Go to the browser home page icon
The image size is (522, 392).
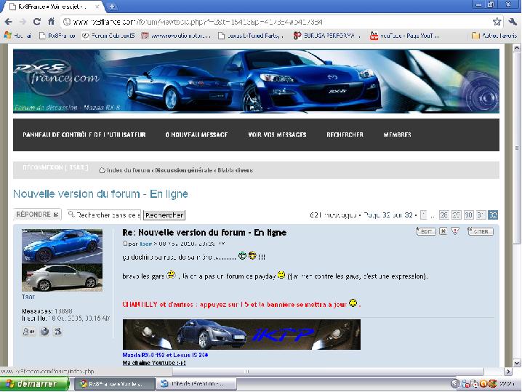pyautogui.click(x=52, y=22)
